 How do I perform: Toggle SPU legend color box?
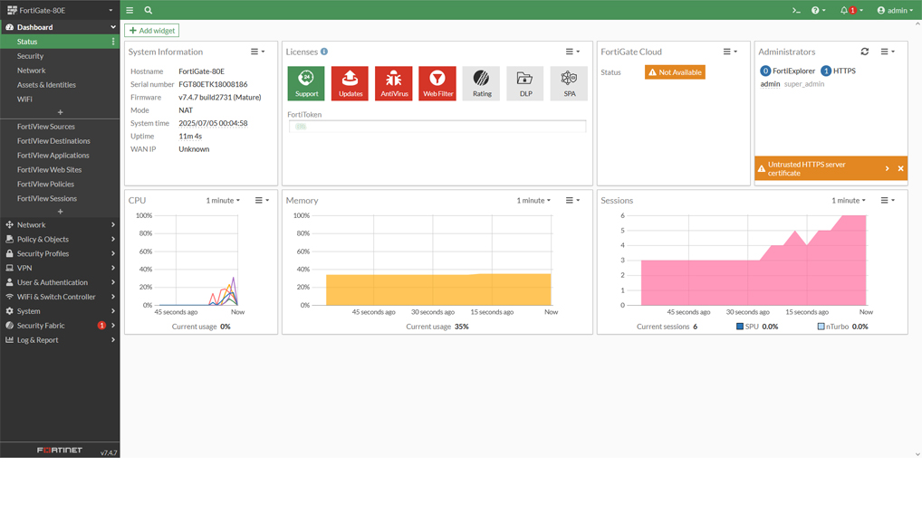coord(740,327)
